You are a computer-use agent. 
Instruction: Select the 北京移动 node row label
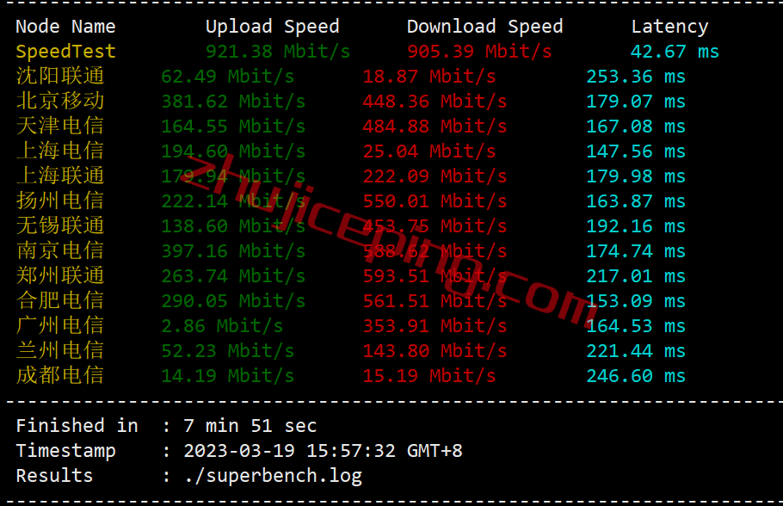(x=60, y=101)
